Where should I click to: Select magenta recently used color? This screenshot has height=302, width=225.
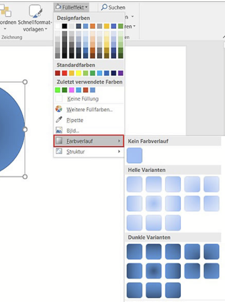point(72,90)
